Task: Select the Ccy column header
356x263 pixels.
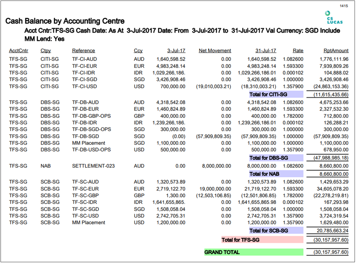Action: pos(138,51)
